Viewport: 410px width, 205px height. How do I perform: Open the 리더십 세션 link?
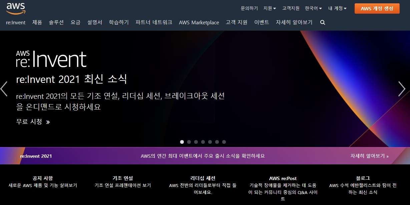click(203, 178)
